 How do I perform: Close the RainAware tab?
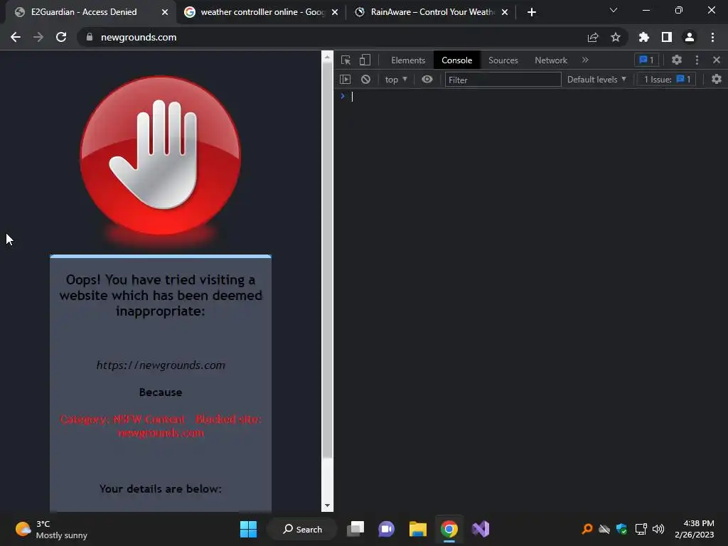pos(505,12)
